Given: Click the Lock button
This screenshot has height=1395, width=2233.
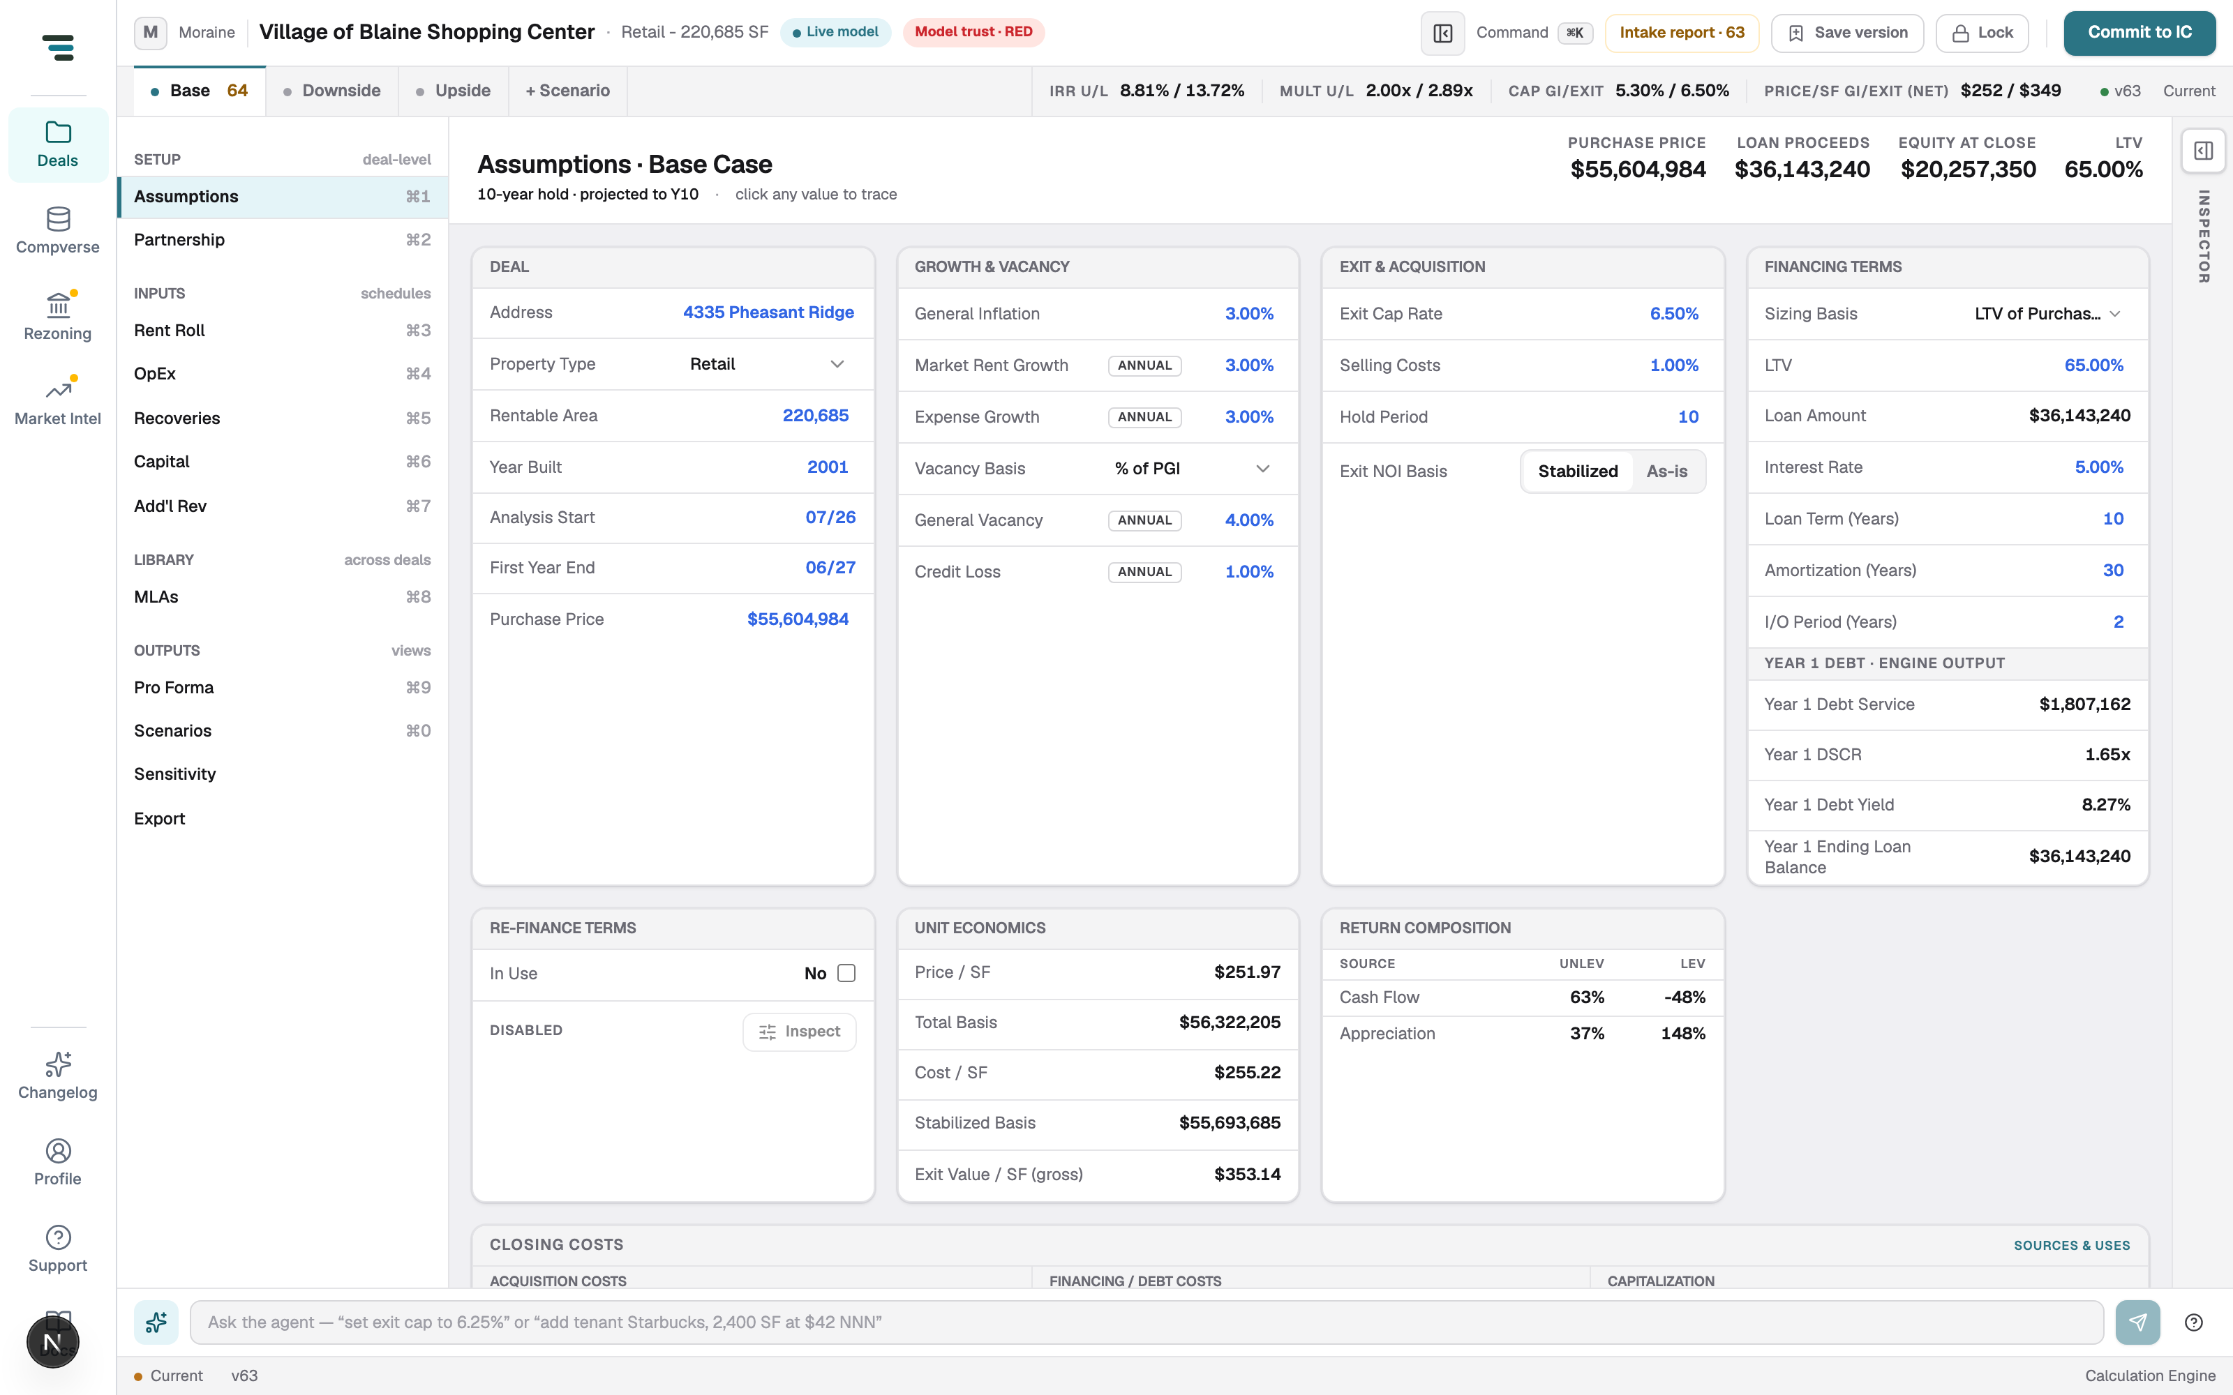Looking at the screenshot, I should tap(1981, 33).
